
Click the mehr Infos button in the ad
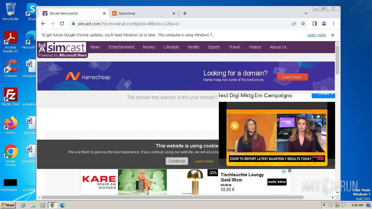pos(277,182)
